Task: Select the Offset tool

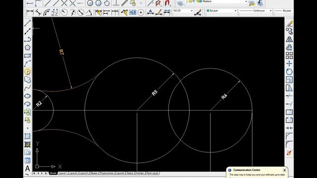Action: (289, 47)
